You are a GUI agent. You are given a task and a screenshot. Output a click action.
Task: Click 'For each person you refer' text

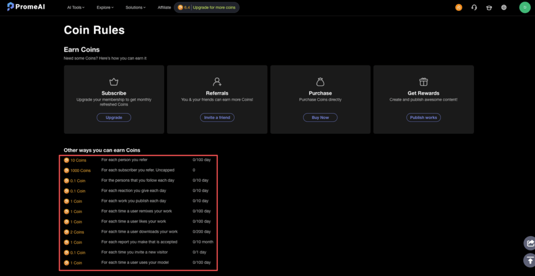(x=124, y=160)
